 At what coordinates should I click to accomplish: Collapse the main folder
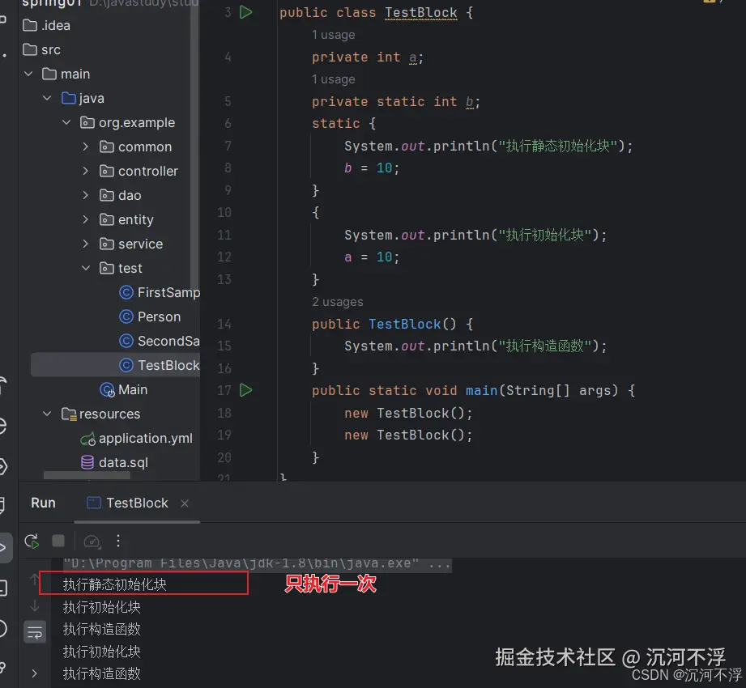pyautogui.click(x=30, y=74)
